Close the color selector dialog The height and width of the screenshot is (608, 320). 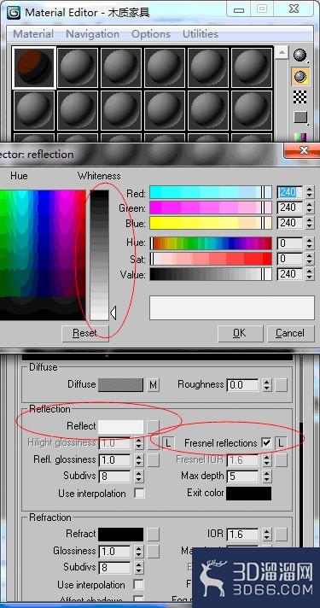tap(303, 150)
